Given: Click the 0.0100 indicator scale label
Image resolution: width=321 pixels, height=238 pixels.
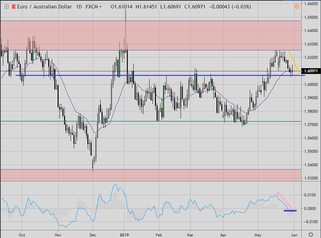Looking at the screenshot, I should coord(311,195).
